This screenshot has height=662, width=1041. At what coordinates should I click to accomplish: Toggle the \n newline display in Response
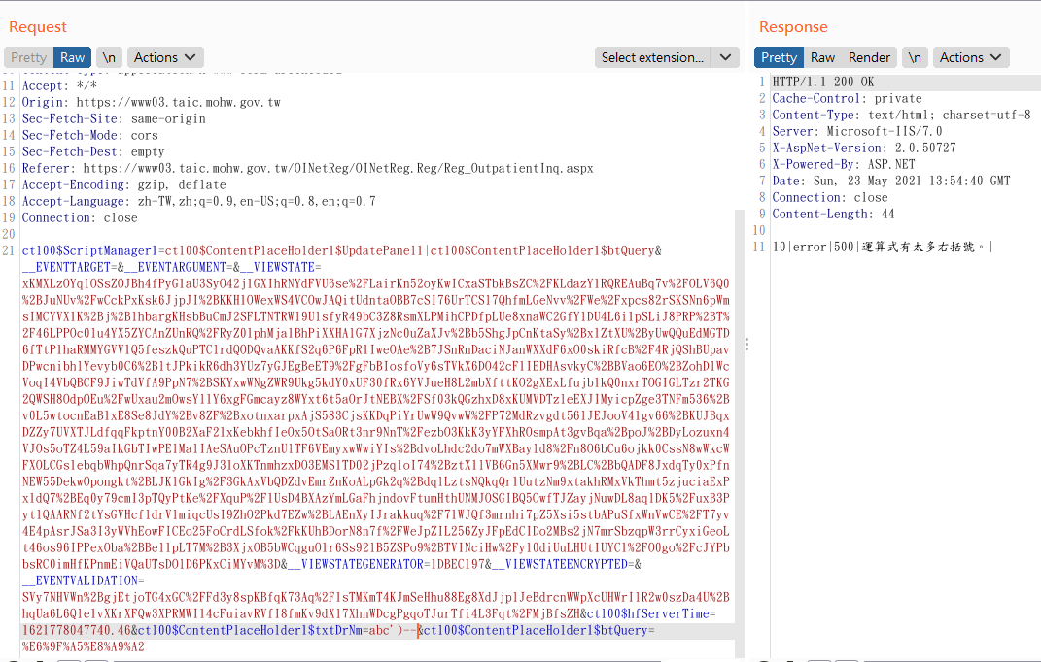(x=915, y=57)
